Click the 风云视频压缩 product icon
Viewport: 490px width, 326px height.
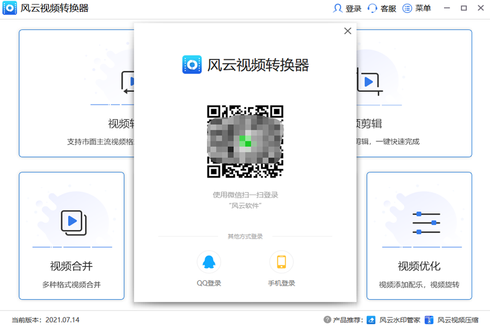click(x=429, y=320)
